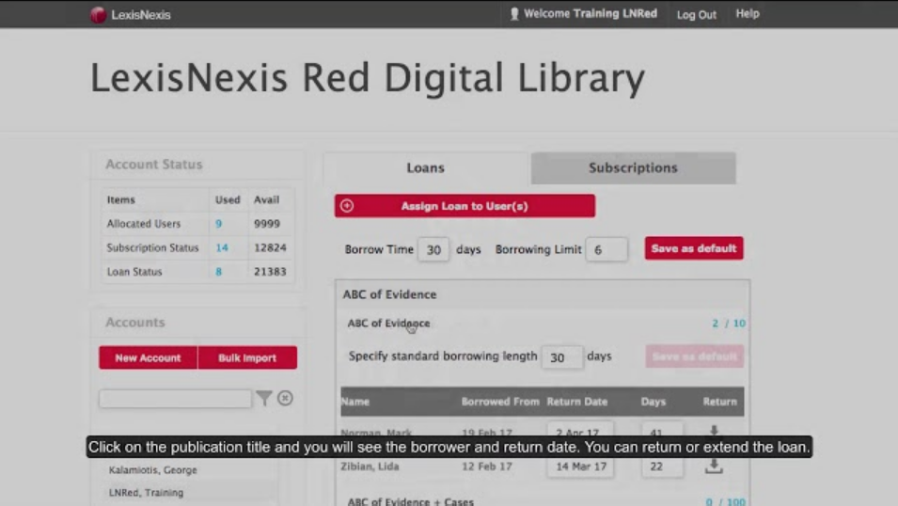Image resolution: width=898 pixels, height=506 pixels.
Task: Expand ABC of Evidence + Cases title
Action: pos(411,501)
